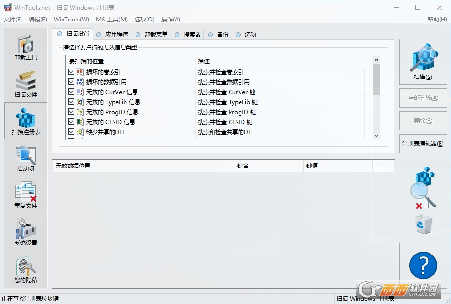Open the 编辑(E) menu
This screenshot has height=304, width=451.
click(x=38, y=19)
